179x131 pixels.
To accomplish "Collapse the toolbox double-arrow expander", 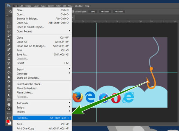I will click(x=7, y=16).
